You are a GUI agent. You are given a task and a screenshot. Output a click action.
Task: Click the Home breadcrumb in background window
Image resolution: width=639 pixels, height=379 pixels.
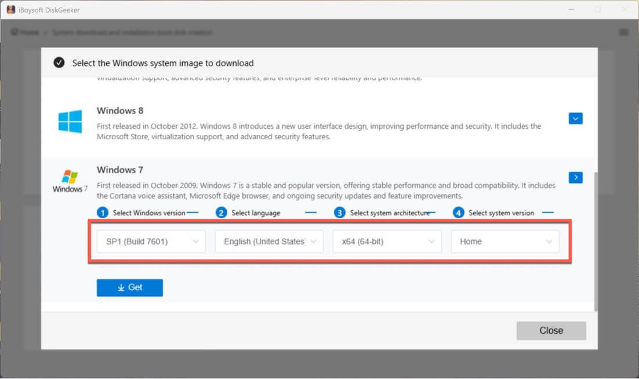click(x=26, y=33)
